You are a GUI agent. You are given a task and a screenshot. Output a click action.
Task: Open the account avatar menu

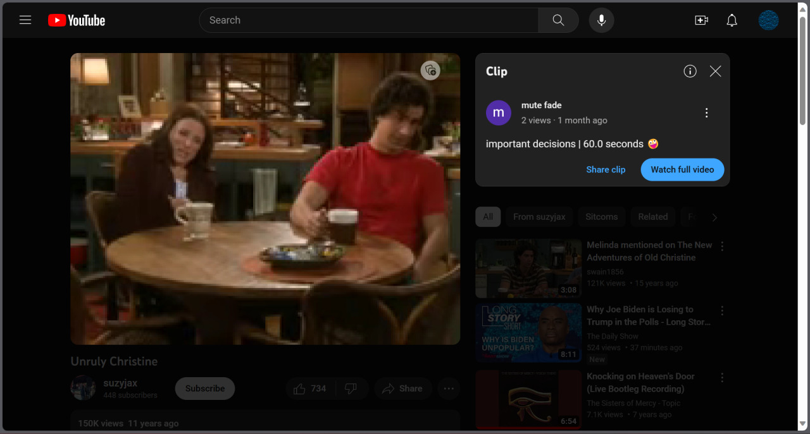point(769,20)
